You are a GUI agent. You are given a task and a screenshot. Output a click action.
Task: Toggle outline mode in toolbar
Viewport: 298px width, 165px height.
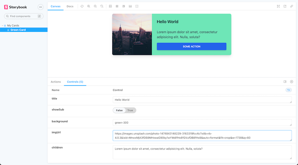click(x=137, y=7)
